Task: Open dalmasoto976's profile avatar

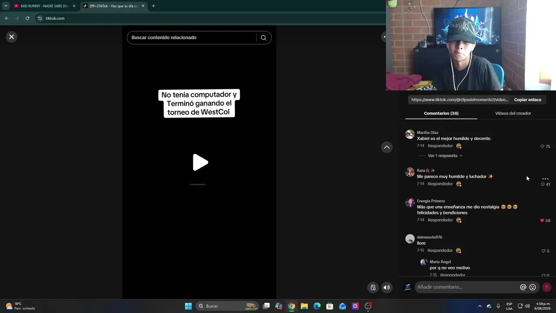Action: tap(410, 239)
